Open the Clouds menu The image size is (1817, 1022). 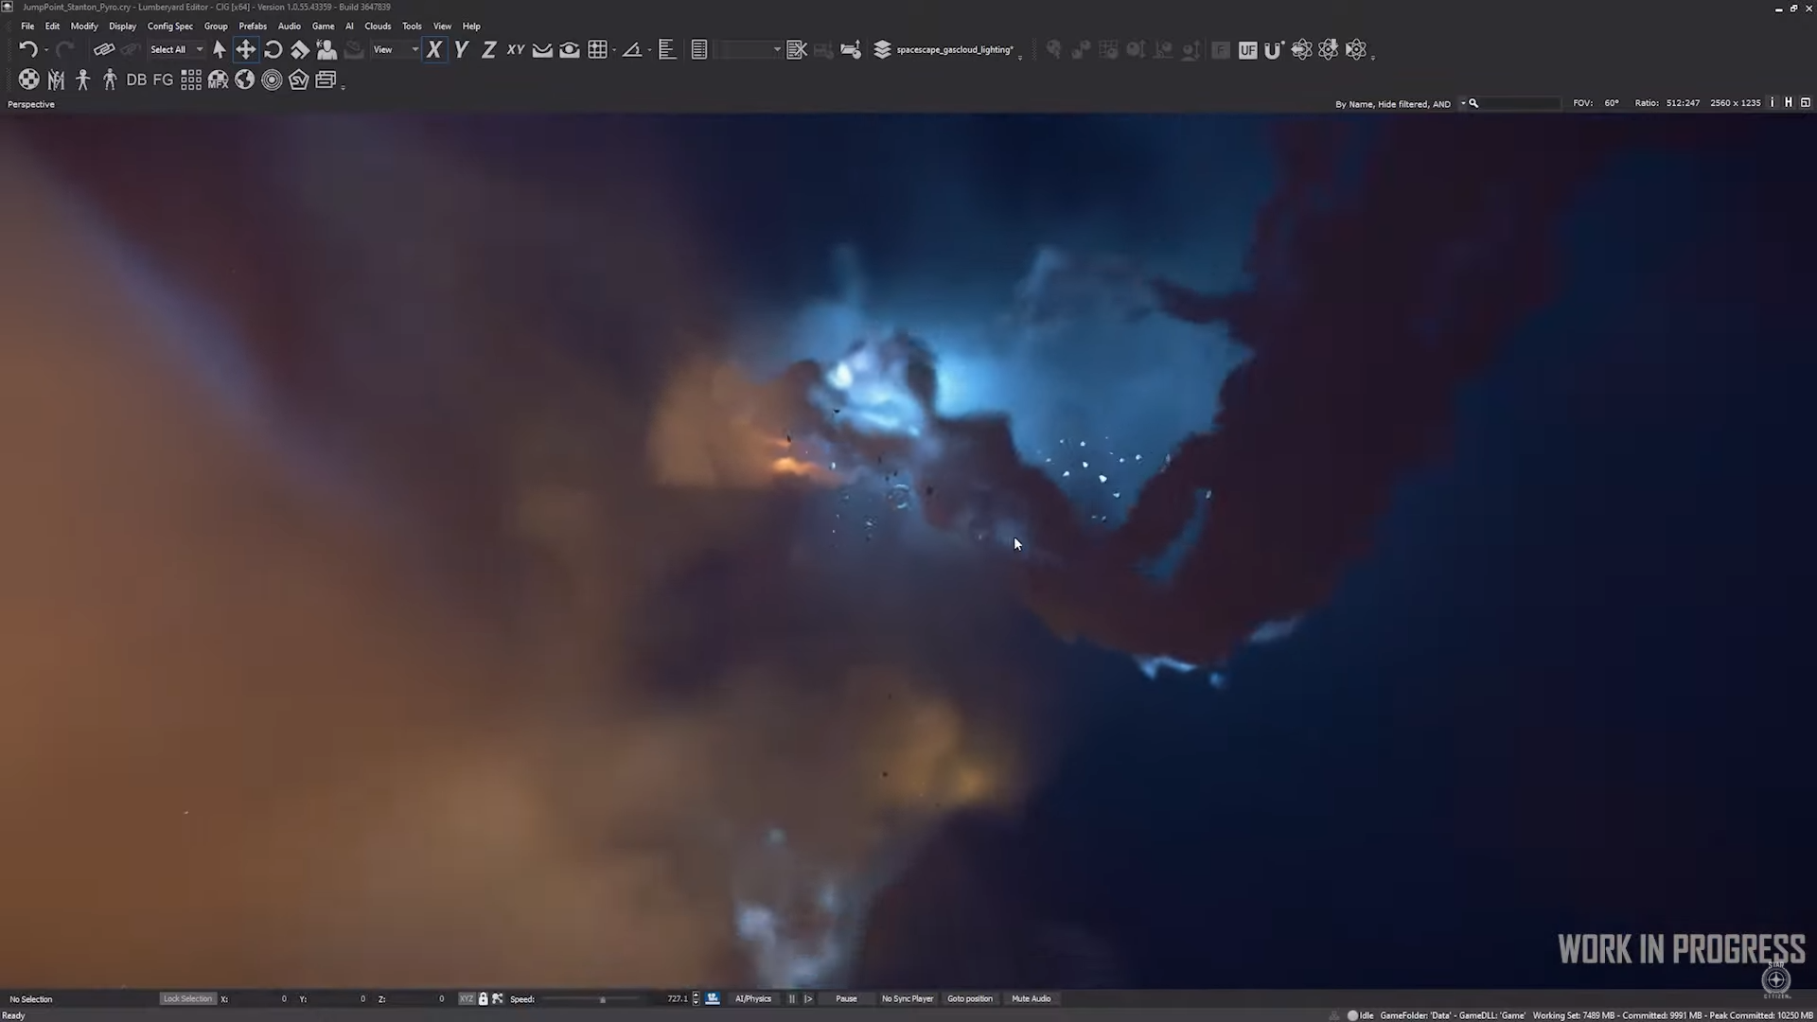point(378,26)
